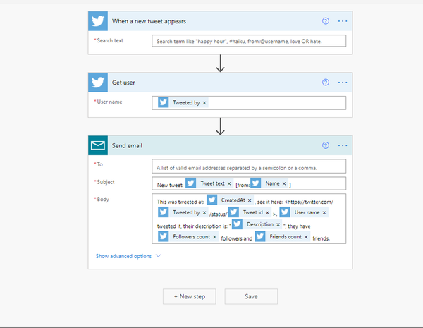
Task: Open help for new tweet trigger
Action: (x=326, y=20)
